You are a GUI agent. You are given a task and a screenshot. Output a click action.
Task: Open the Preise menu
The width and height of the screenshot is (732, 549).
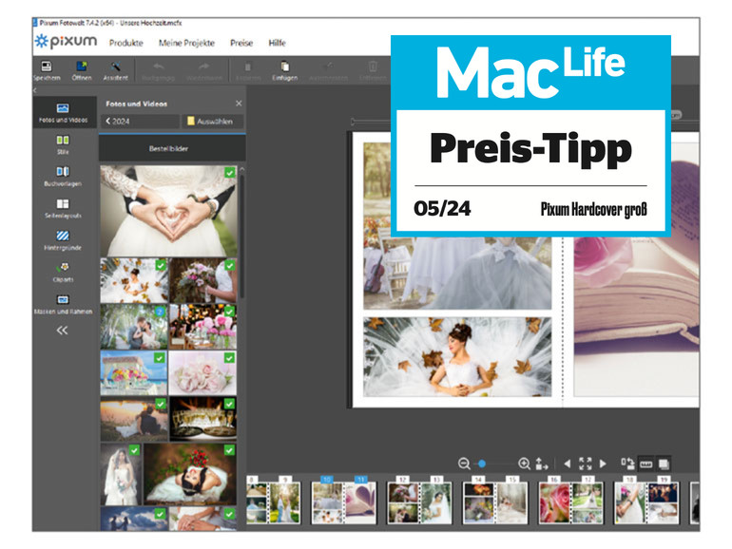click(241, 43)
